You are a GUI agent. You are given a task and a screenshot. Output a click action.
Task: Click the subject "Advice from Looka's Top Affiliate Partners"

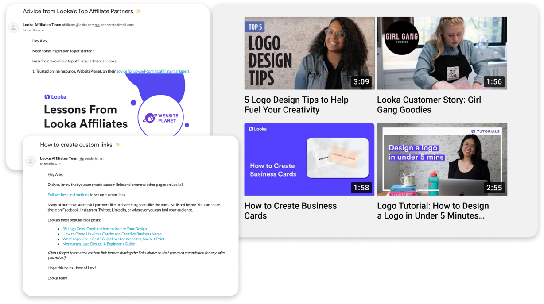click(x=78, y=11)
